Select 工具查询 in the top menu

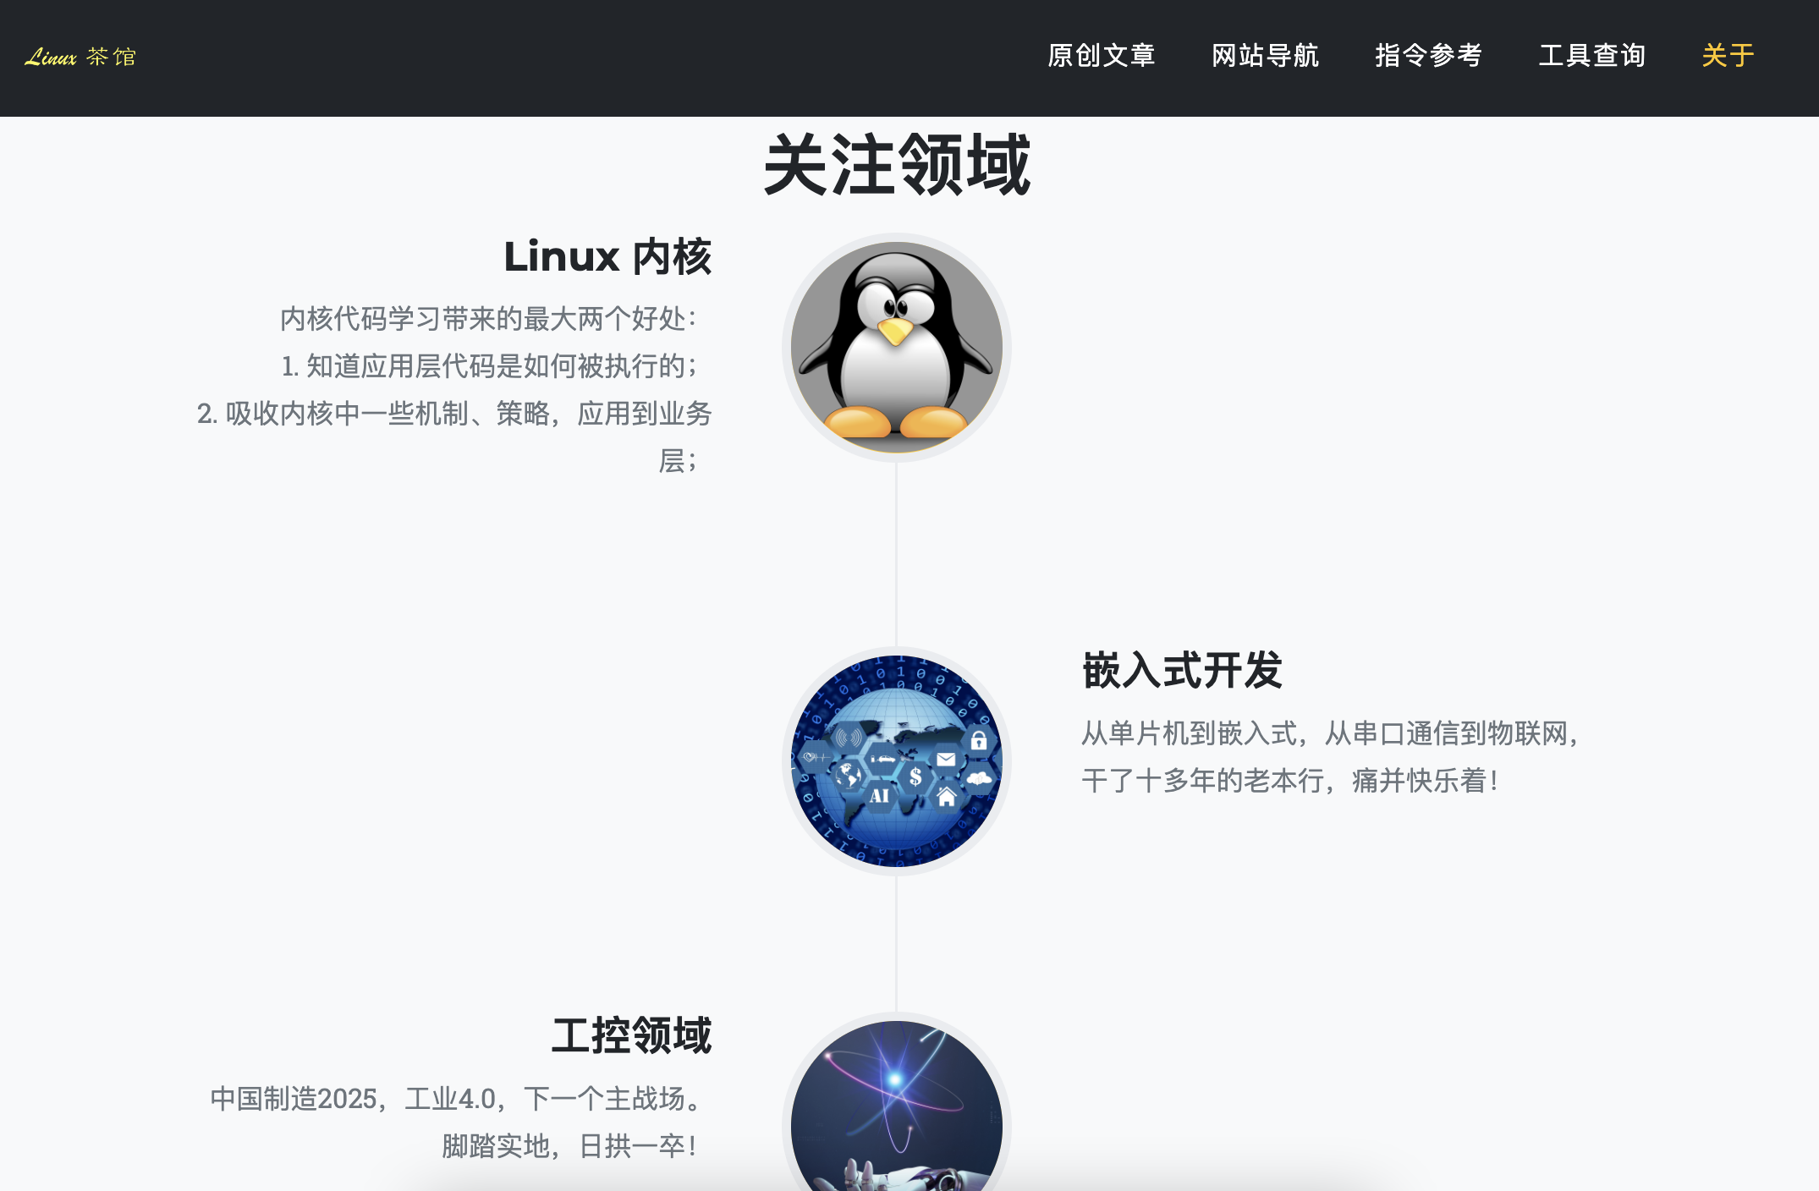[x=1591, y=56]
